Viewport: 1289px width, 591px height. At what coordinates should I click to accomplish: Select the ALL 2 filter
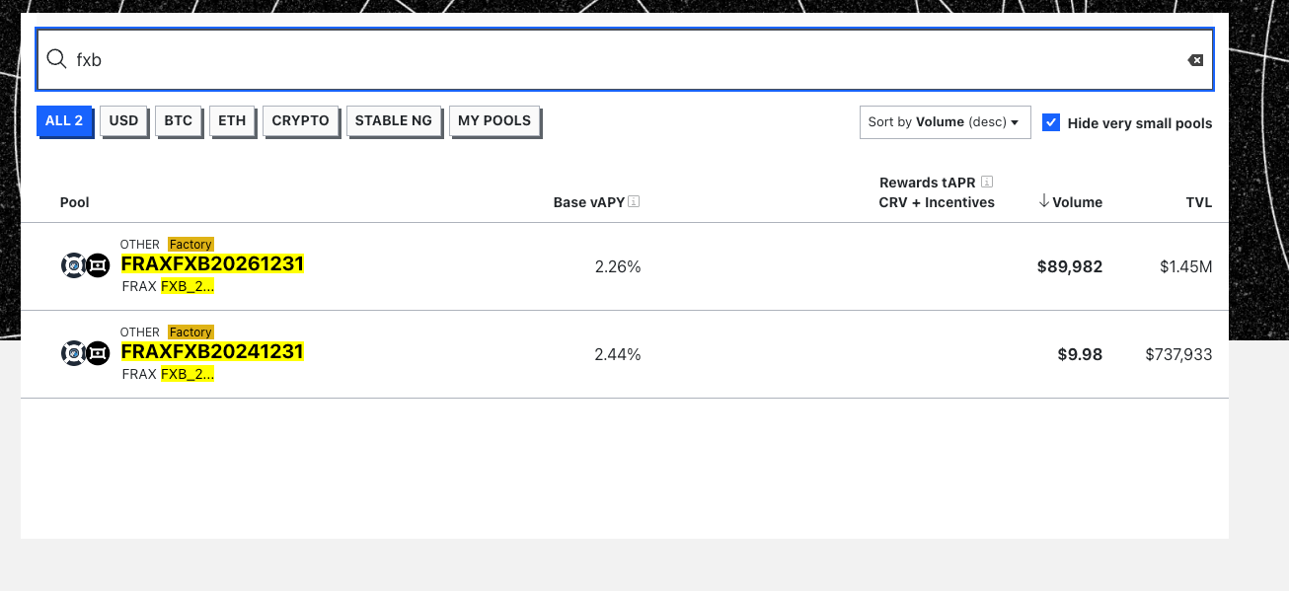[x=64, y=120]
